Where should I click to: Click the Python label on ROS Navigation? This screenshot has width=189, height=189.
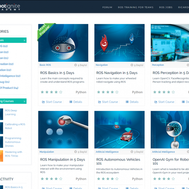point(137,92)
